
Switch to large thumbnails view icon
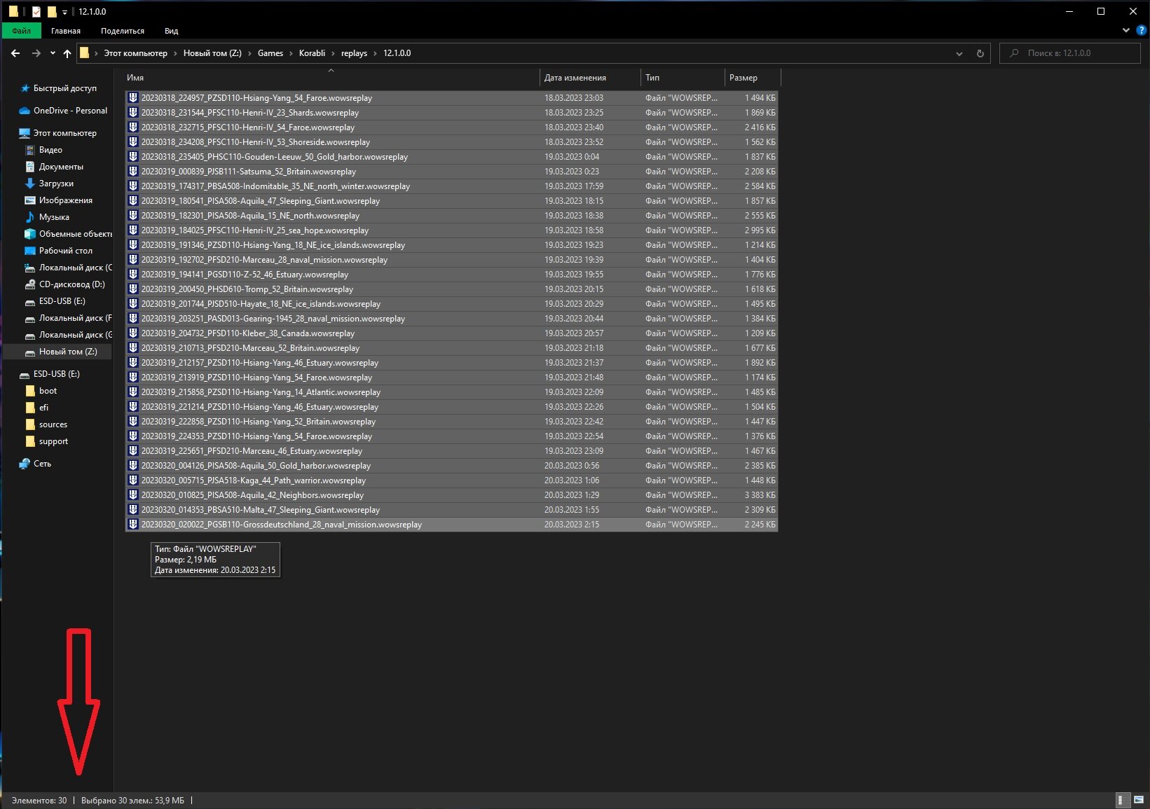[x=1139, y=800]
